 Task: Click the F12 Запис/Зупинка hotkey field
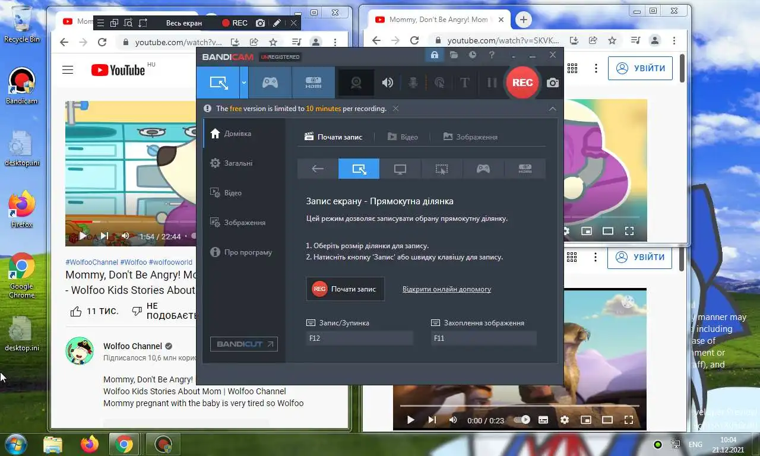(360, 338)
